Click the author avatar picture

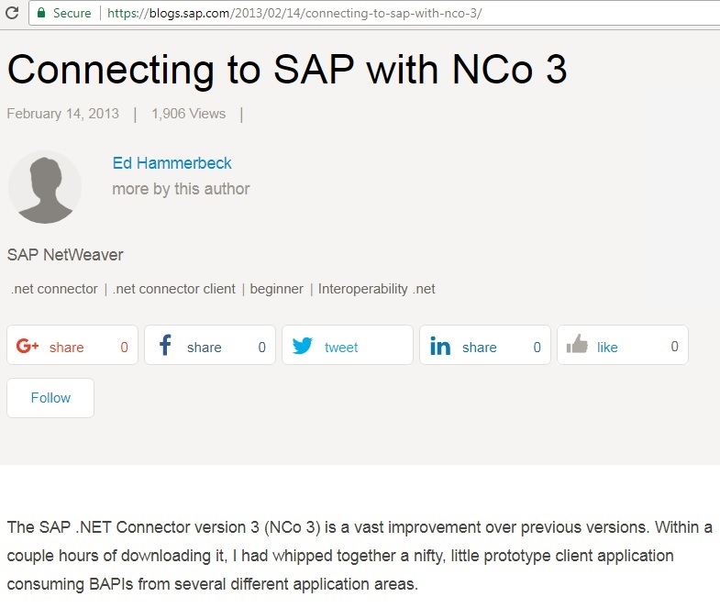pyautogui.click(x=44, y=187)
